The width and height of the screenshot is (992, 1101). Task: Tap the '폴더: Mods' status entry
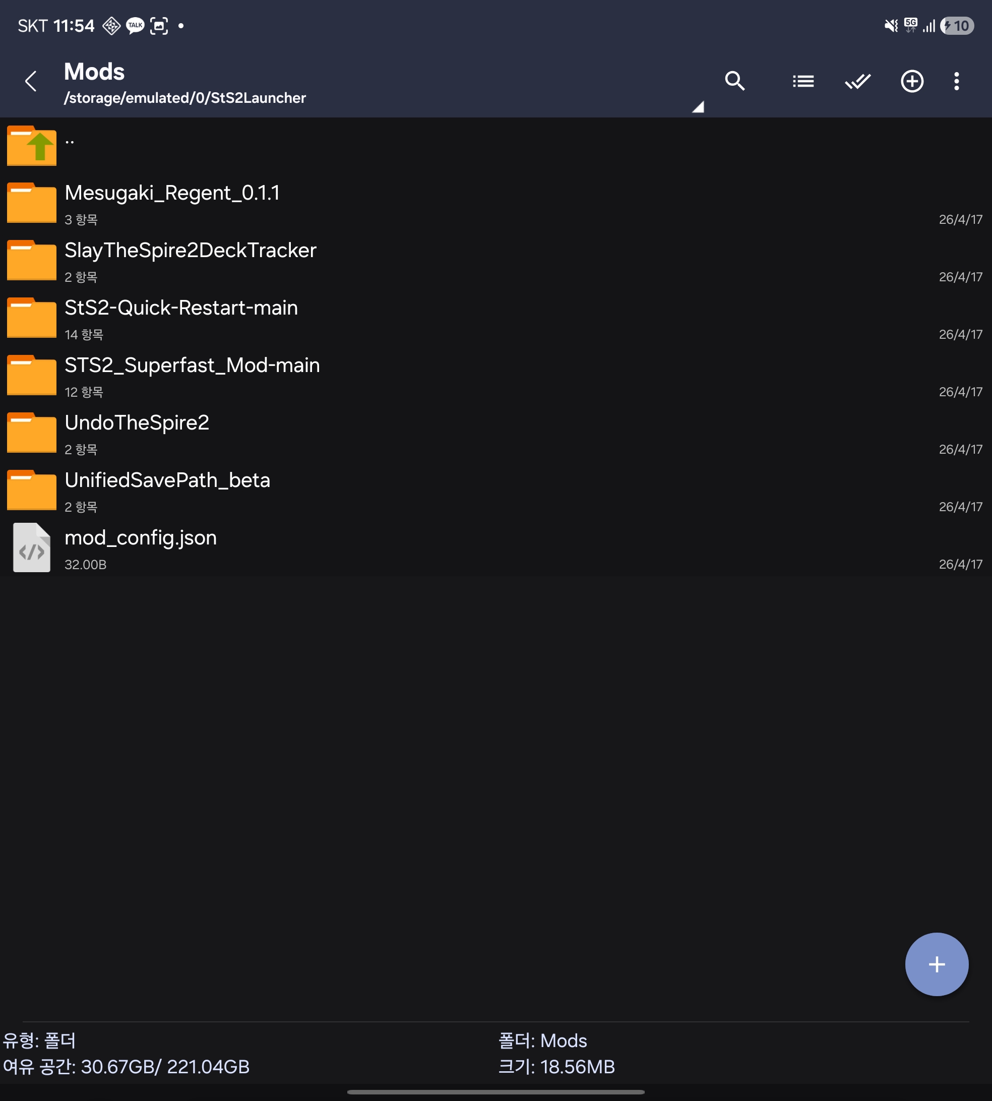(x=543, y=1041)
